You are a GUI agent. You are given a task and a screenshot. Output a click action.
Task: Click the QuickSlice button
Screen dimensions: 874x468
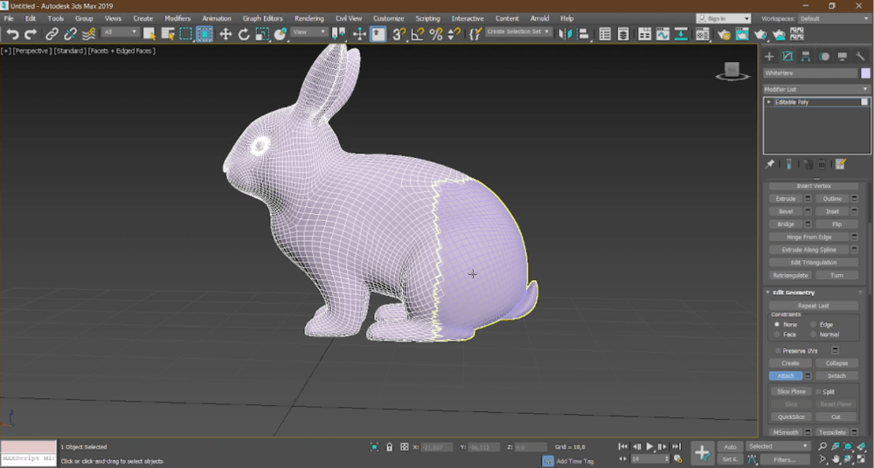coord(791,416)
